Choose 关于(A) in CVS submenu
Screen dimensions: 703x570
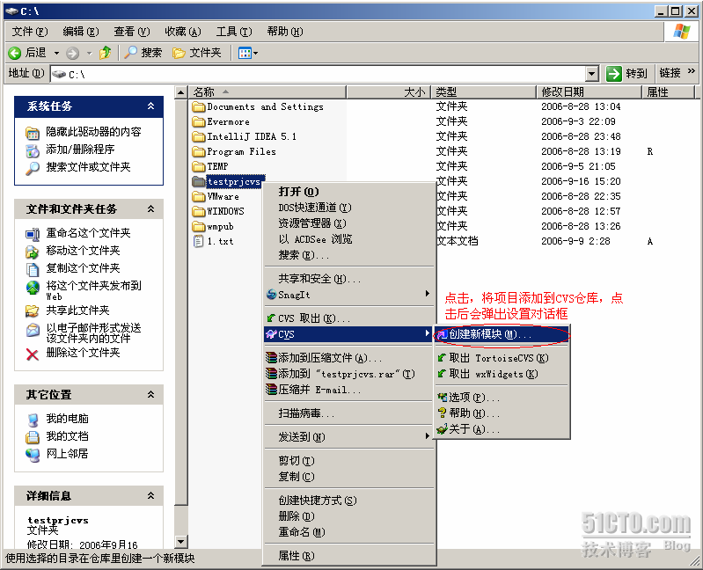click(x=502, y=429)
